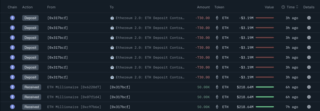Open ETH Millionaire [0x6220d7] address link

(74, 87)
